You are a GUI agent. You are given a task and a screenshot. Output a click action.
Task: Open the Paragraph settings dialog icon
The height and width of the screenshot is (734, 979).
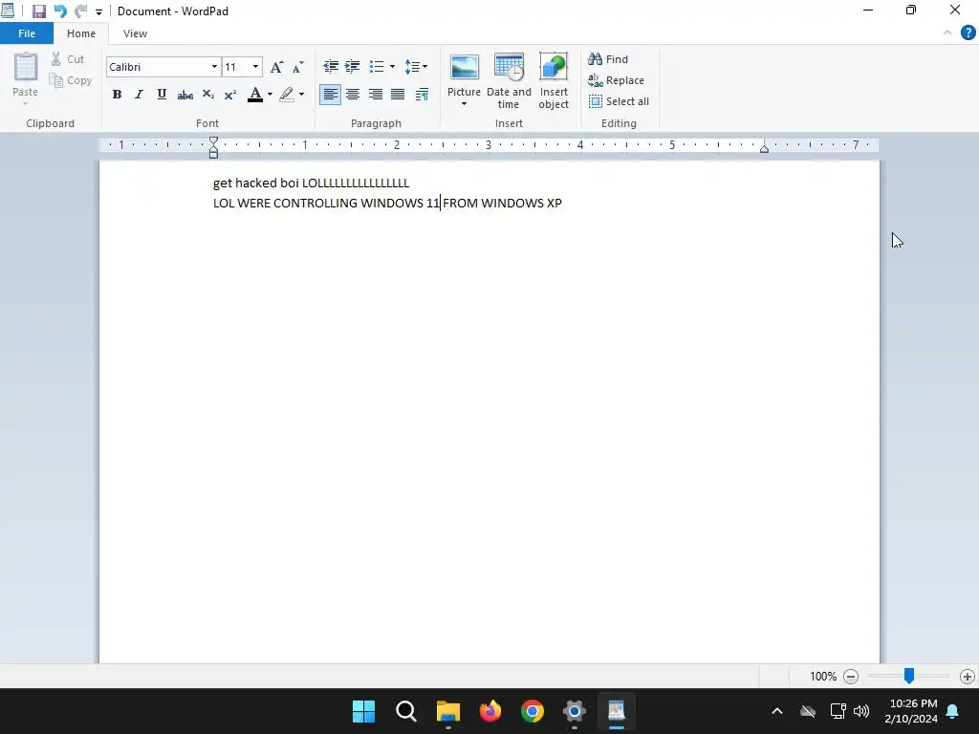click(x=422, y=95)
